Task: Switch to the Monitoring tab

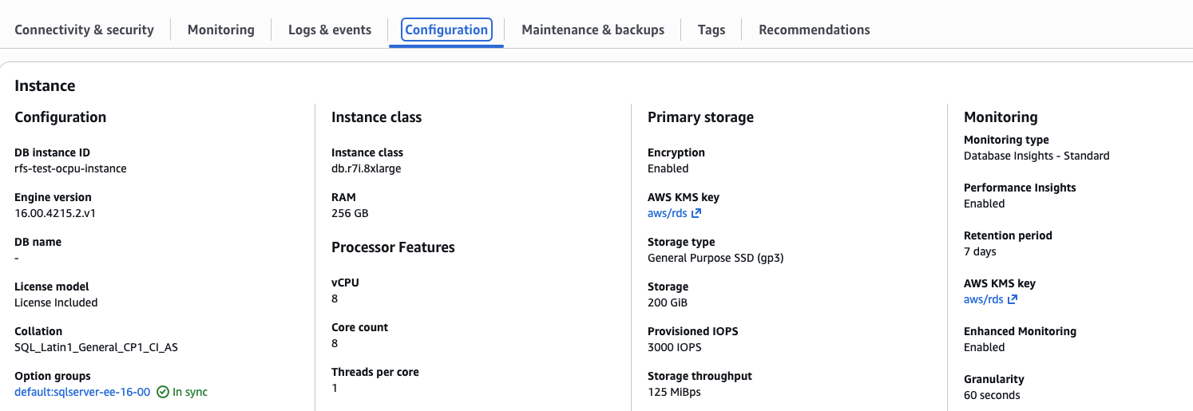Action: click(220, 30)
